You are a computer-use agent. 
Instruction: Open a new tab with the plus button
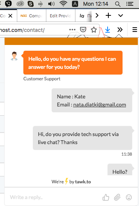click(108, 15)
